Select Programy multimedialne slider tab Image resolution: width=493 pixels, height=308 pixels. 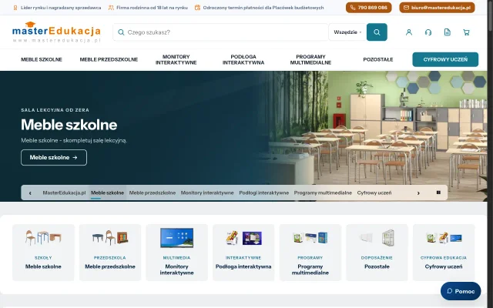click(323, 192)
